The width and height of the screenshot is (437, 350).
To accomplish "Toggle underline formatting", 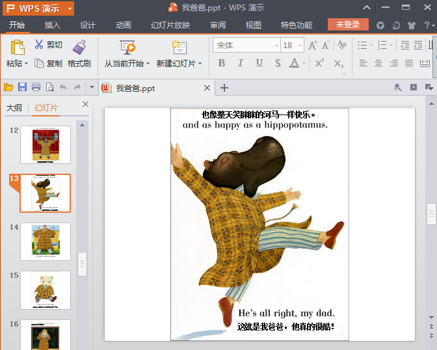I will [x=259, y=63].
